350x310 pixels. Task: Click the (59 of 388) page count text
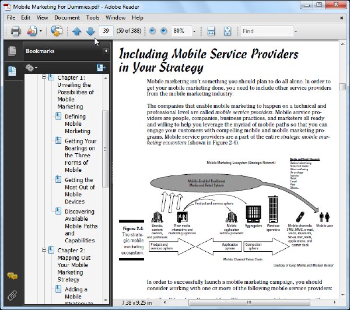pyautogui.click(x=129, y=31)
